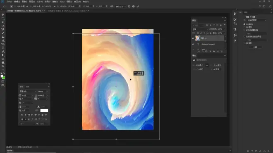Open the layer Opacity dropdown arrow
Screen dimensions: 273x153
[224, 29]
